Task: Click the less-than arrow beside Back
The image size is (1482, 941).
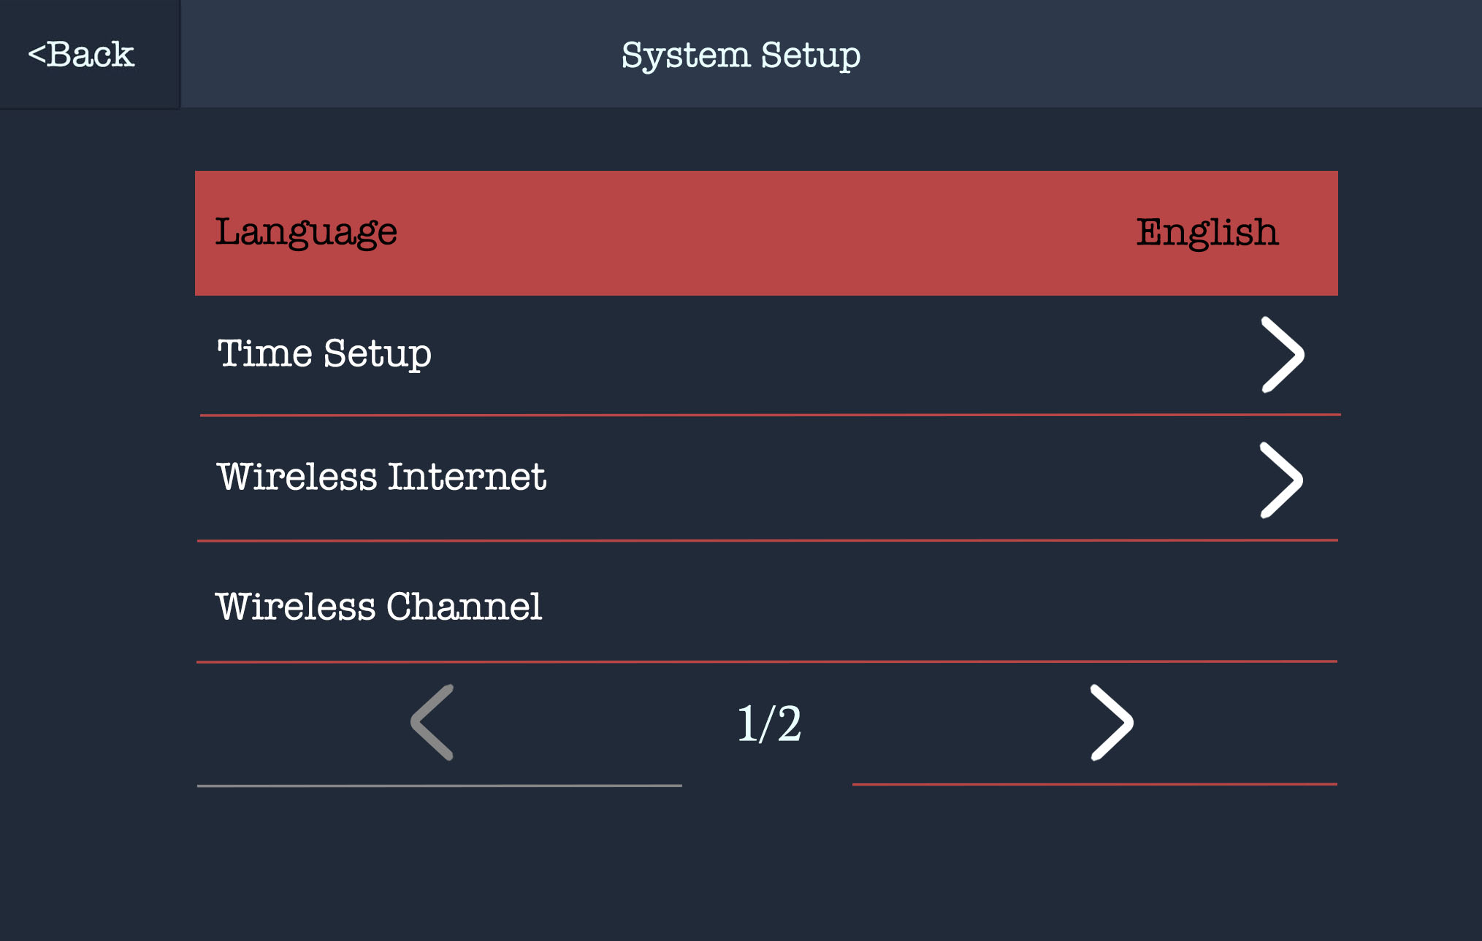Action: pyautogui.click(x=37, y=55)
